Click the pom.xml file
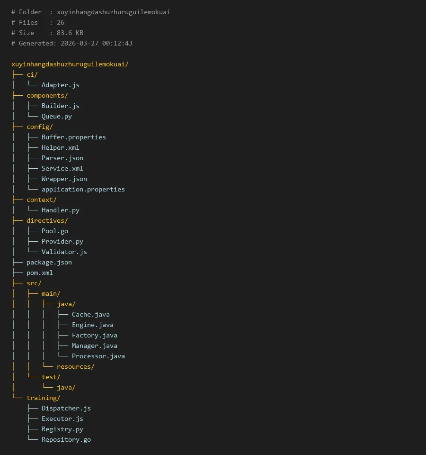Image resolution: width=426 pixels, height=455 pixels. 39,273
